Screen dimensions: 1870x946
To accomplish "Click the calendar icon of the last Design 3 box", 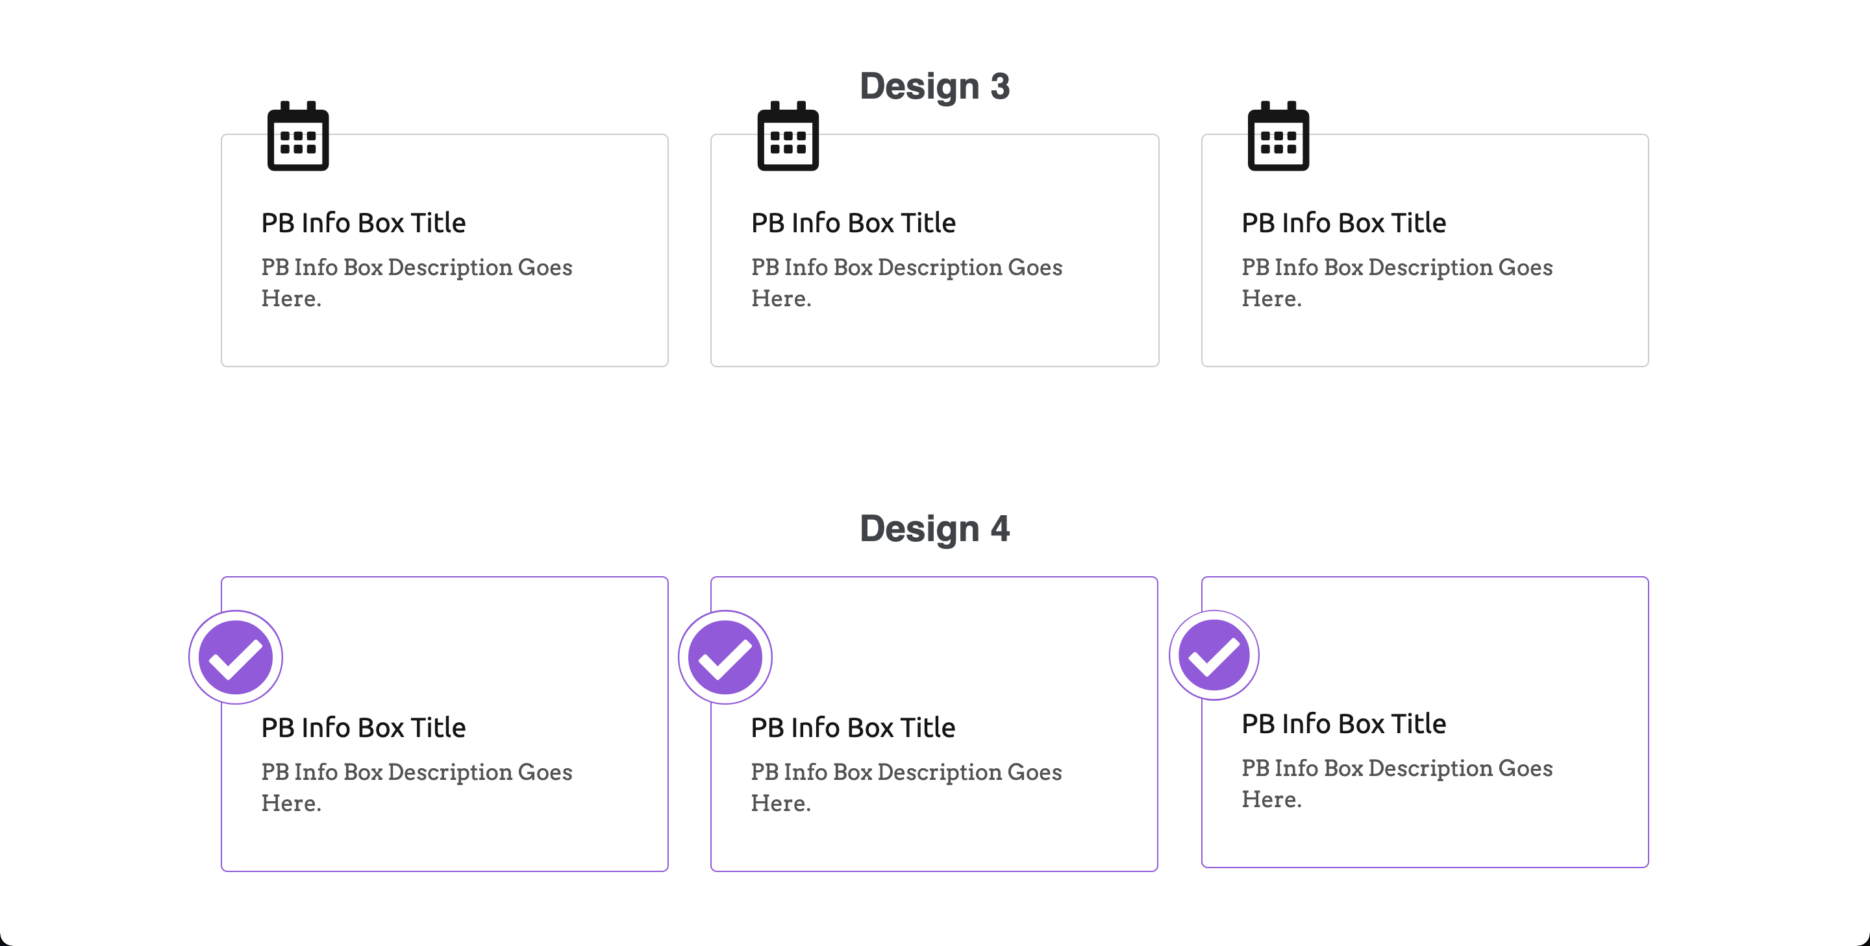I will [1278, 136].
